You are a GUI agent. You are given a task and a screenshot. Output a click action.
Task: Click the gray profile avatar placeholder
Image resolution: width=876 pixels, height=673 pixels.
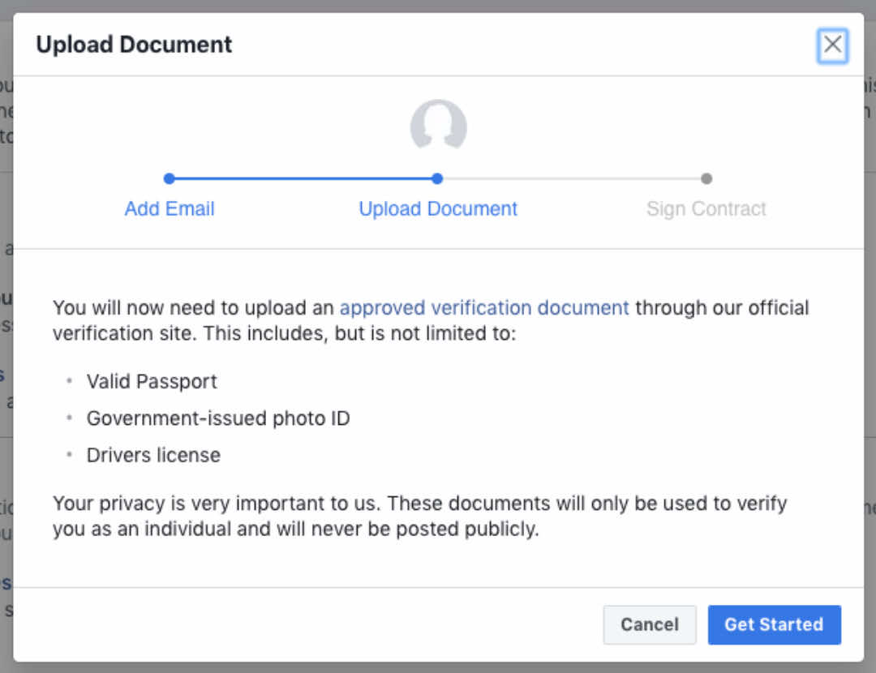click(x=439, y=125)
